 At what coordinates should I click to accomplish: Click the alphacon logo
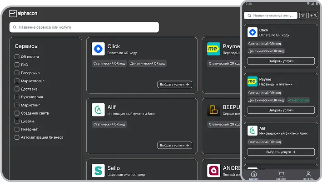tap(23, 13)
